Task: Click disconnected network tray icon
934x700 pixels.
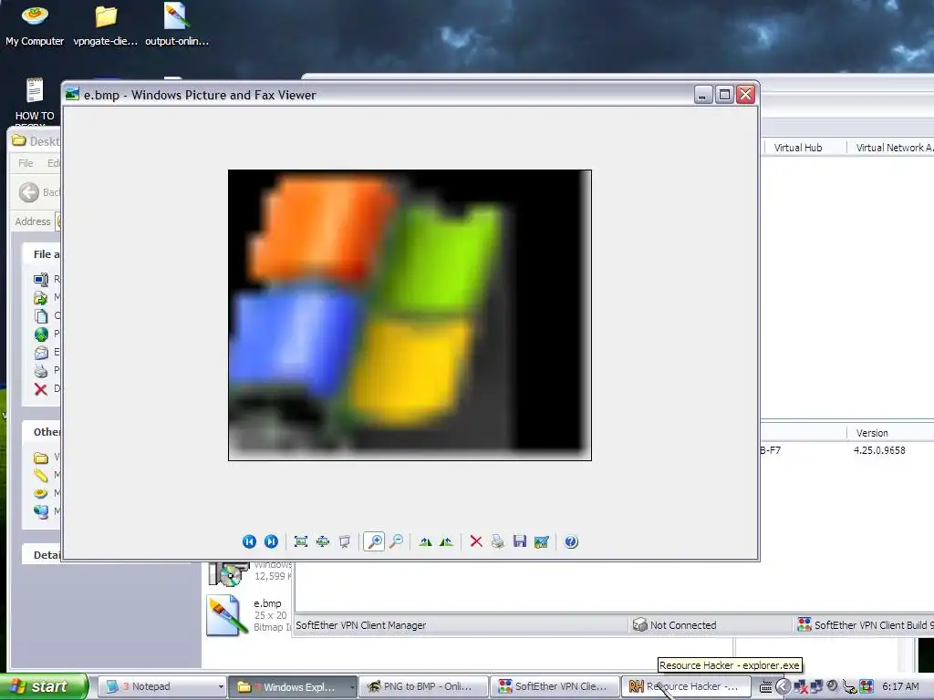Action: (x=800, y=687)
